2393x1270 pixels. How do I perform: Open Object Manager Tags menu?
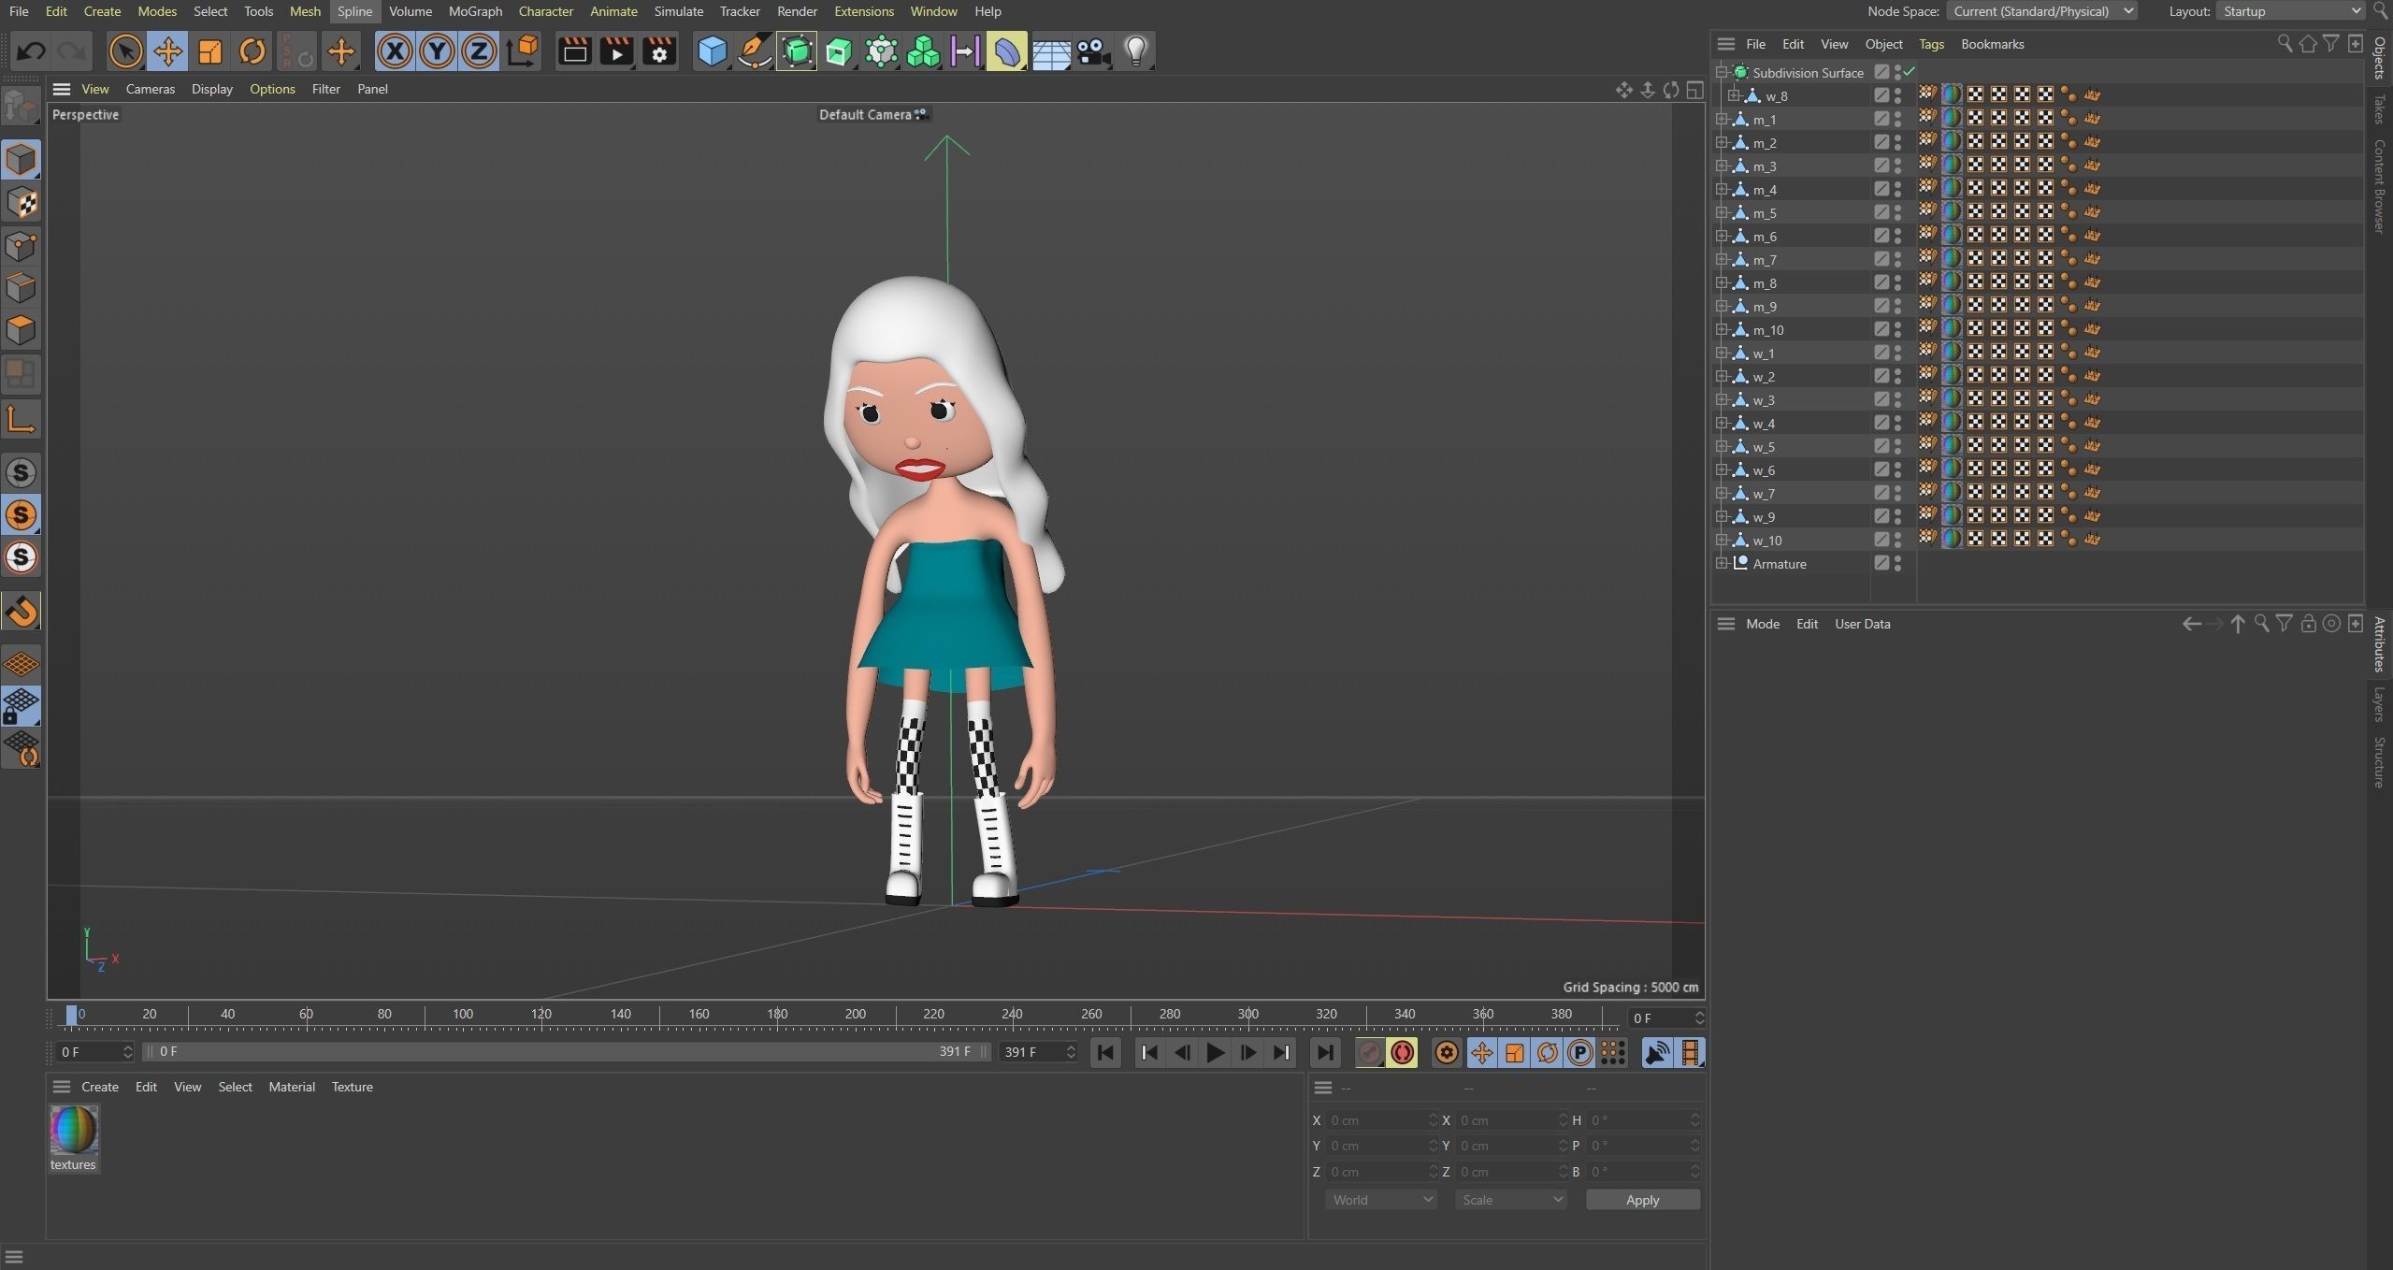1931,44
